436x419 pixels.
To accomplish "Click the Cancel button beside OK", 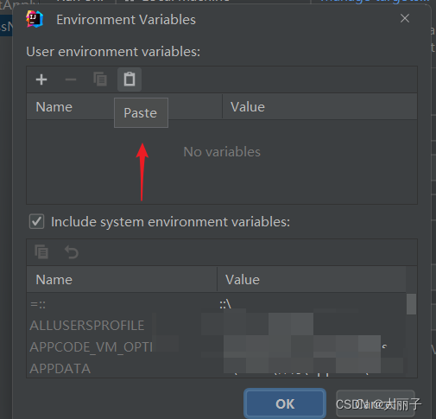I will pos(376,403).
